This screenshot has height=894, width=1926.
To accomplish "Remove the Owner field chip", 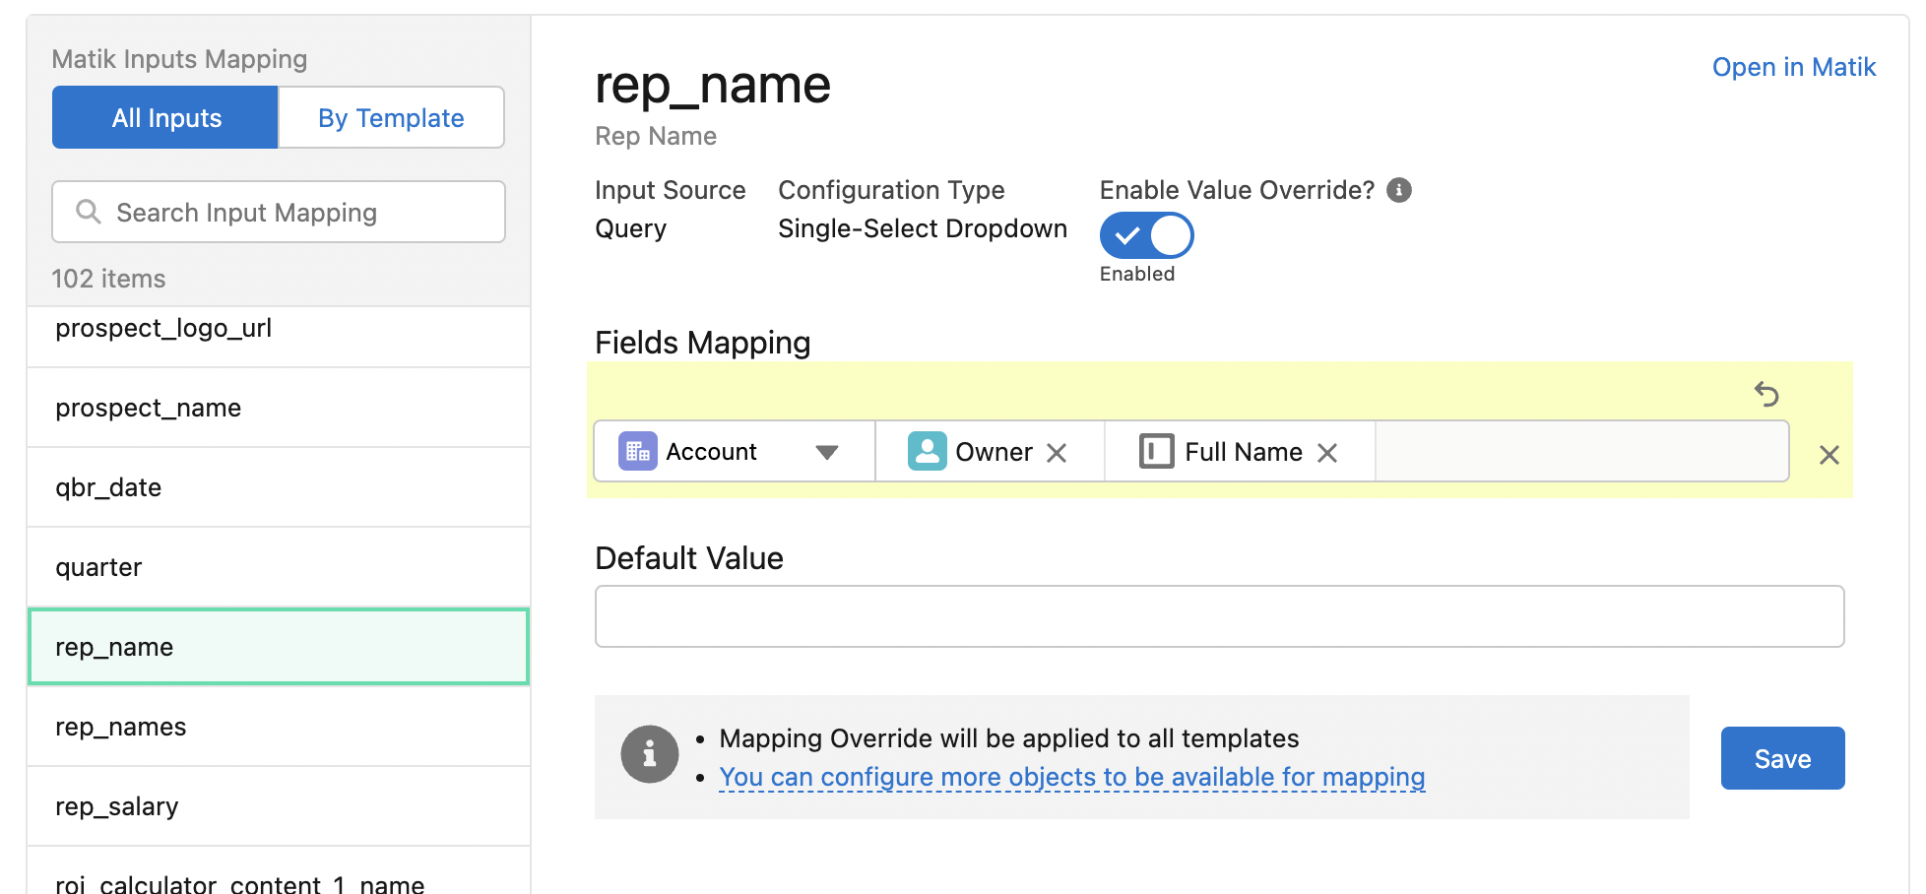I will (1057, 453).
